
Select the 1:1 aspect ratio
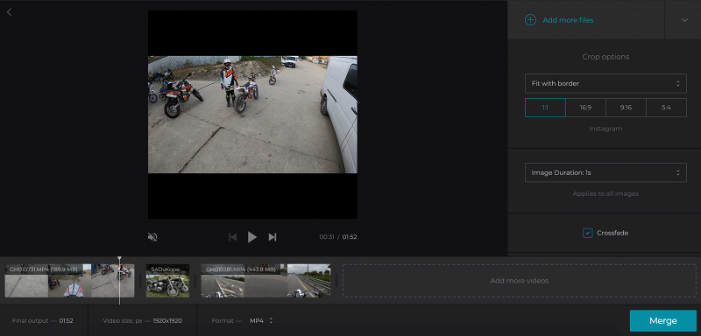pyautogui.click(x=545, y=108)
